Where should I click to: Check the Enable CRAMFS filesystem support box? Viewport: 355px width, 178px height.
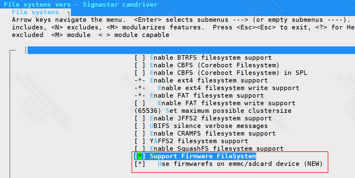tap(140, 133)
